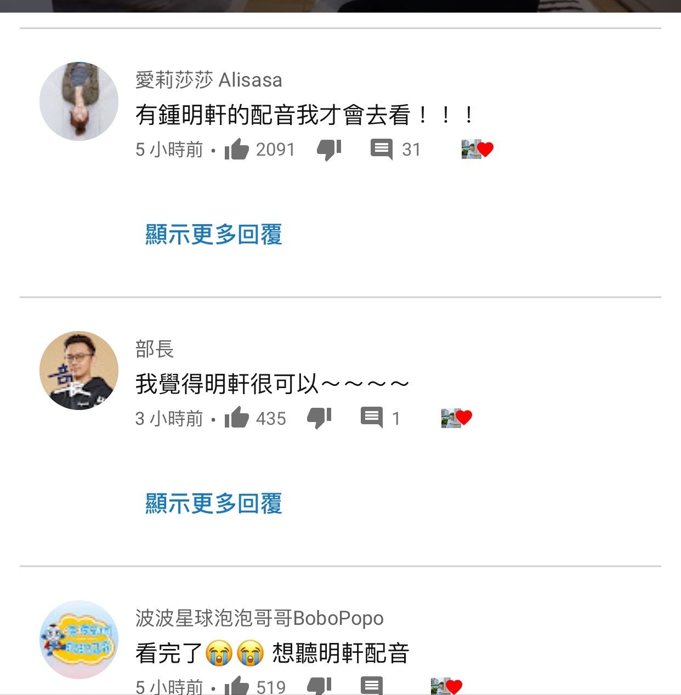Open 愛莉莎莎 Alisasa profile avatar
The height and width of the screenshot is (695, 681).
click(79, 101)
